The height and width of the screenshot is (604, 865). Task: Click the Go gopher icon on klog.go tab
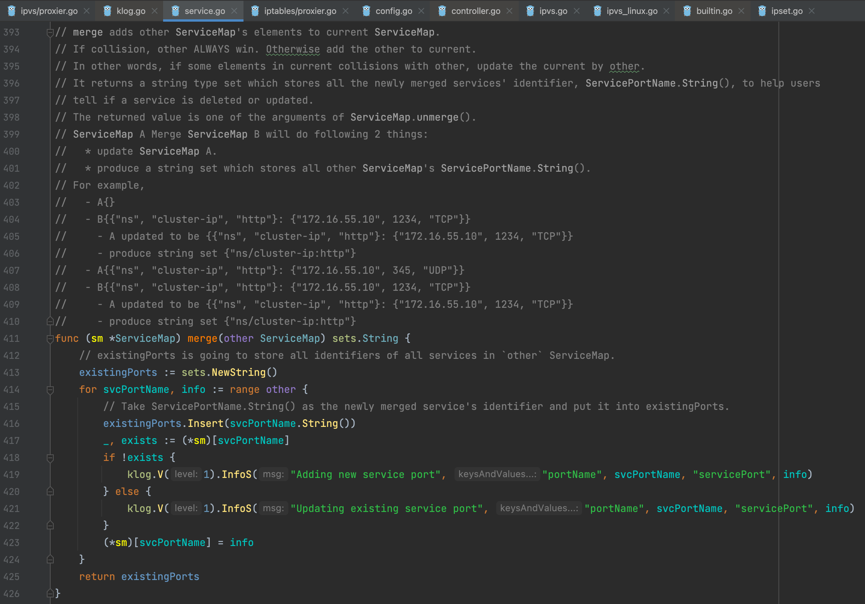point(107,11)
